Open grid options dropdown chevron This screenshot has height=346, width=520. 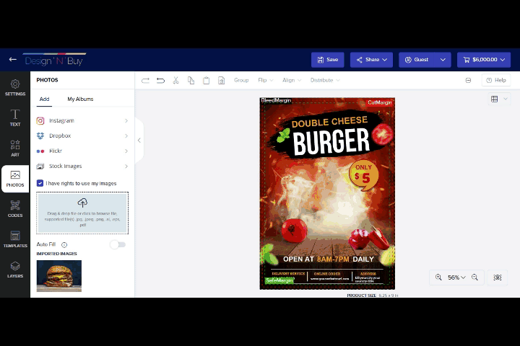pyautogui.click(x=506, y=99)
